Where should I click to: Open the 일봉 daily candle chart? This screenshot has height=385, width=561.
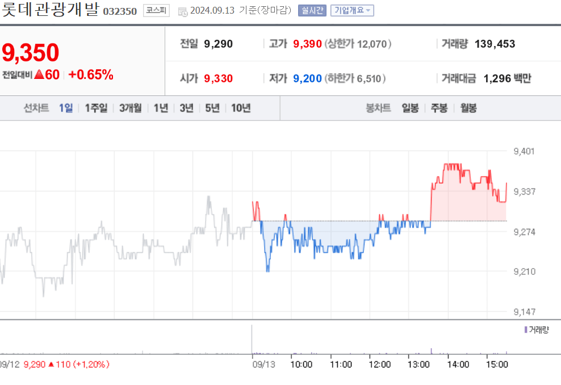coord(410,108)
